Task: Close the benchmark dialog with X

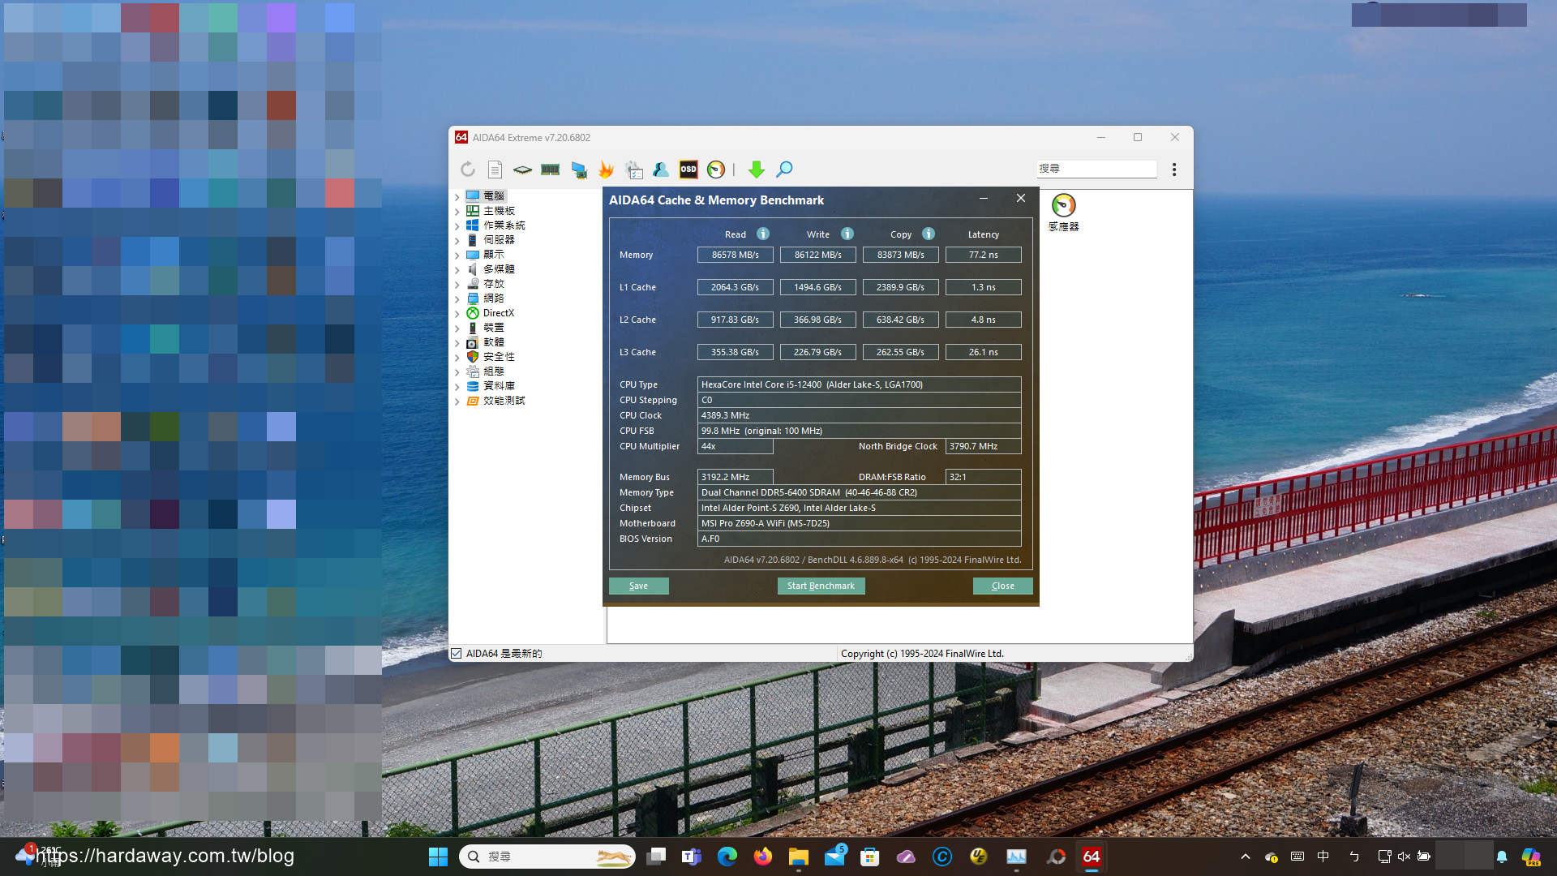Action: click(1021, 199)
